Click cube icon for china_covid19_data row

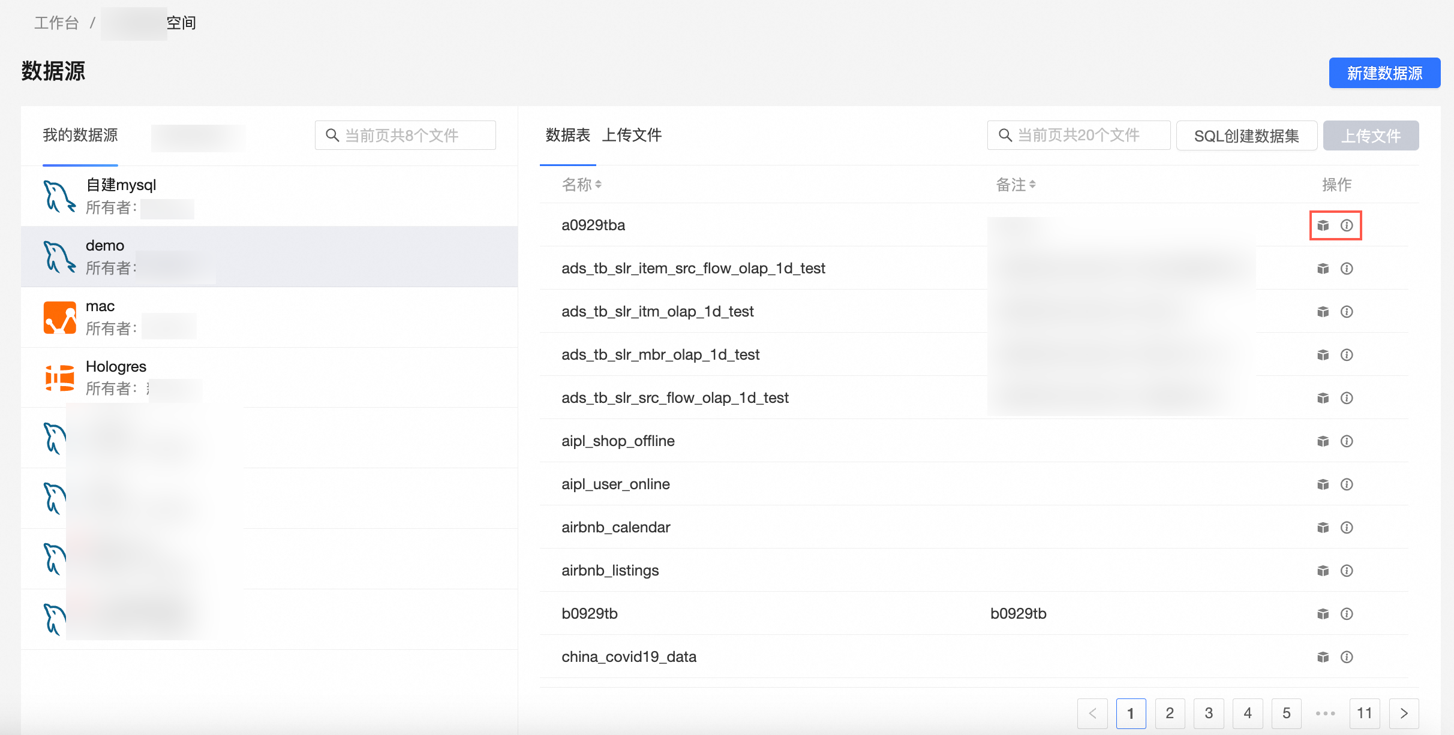pyautogui.click(x=1323, y=657)
